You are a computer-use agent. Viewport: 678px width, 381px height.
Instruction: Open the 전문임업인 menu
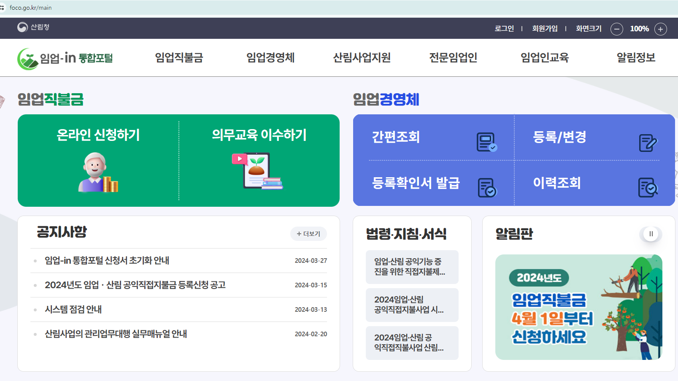pyautogui.click(x=453, y=58)
